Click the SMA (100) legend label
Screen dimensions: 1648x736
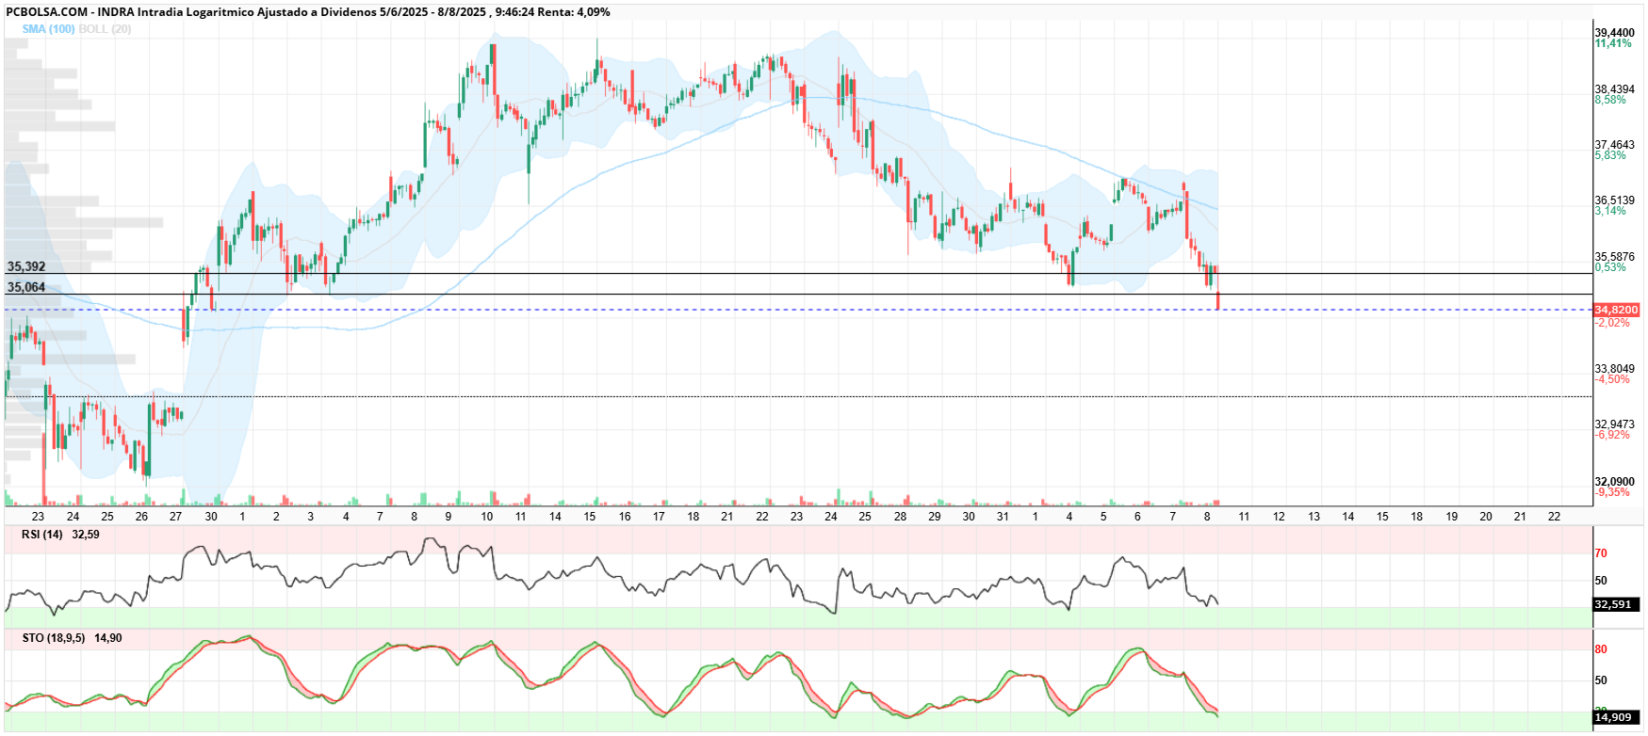pyautogui.click(x=48, y=29)
